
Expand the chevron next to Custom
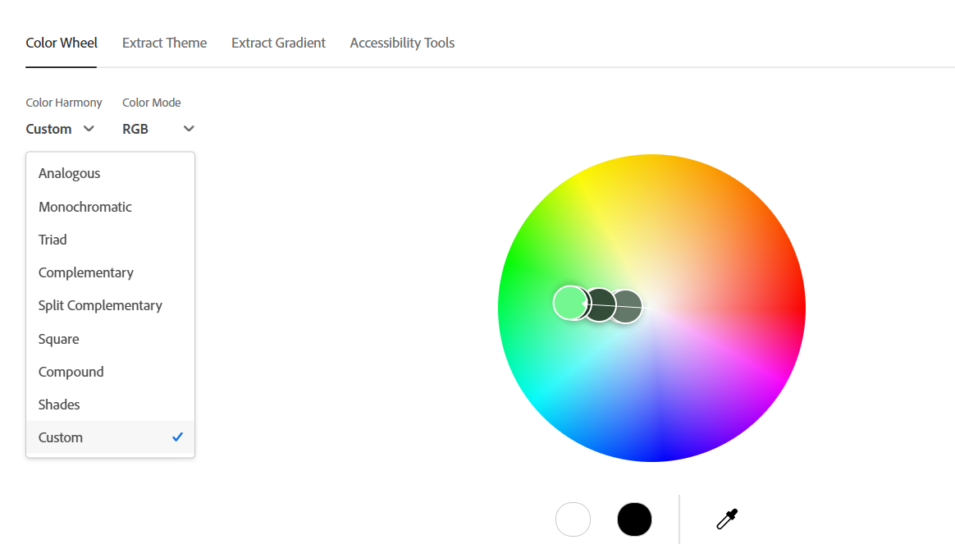click(88, 129)
